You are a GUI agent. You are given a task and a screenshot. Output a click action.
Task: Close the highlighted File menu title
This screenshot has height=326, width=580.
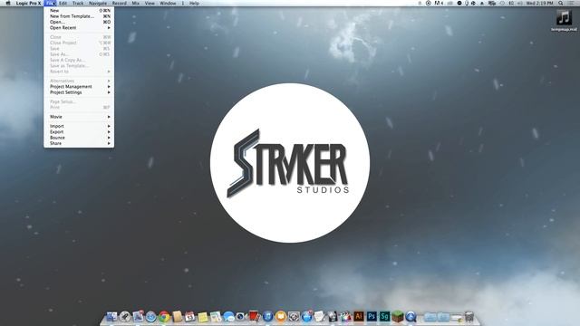[51, 3]
